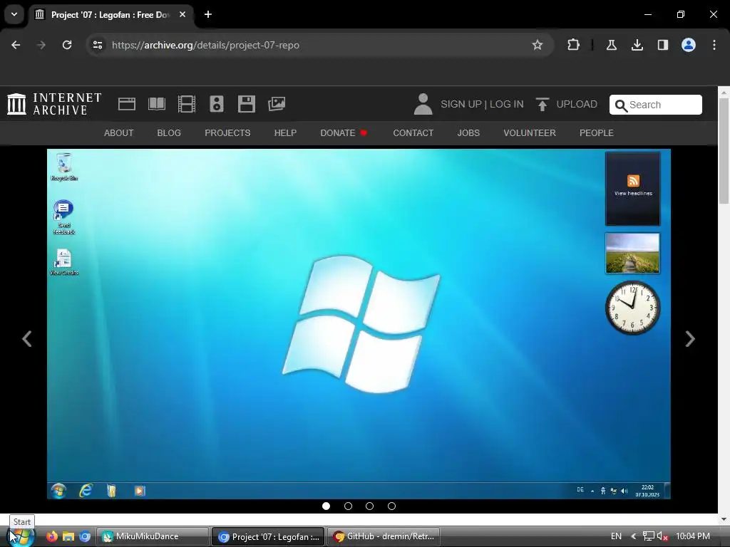Click the scrollbar down arrow
The height and width of the screenshot is (547, 730).
[724, 519]
